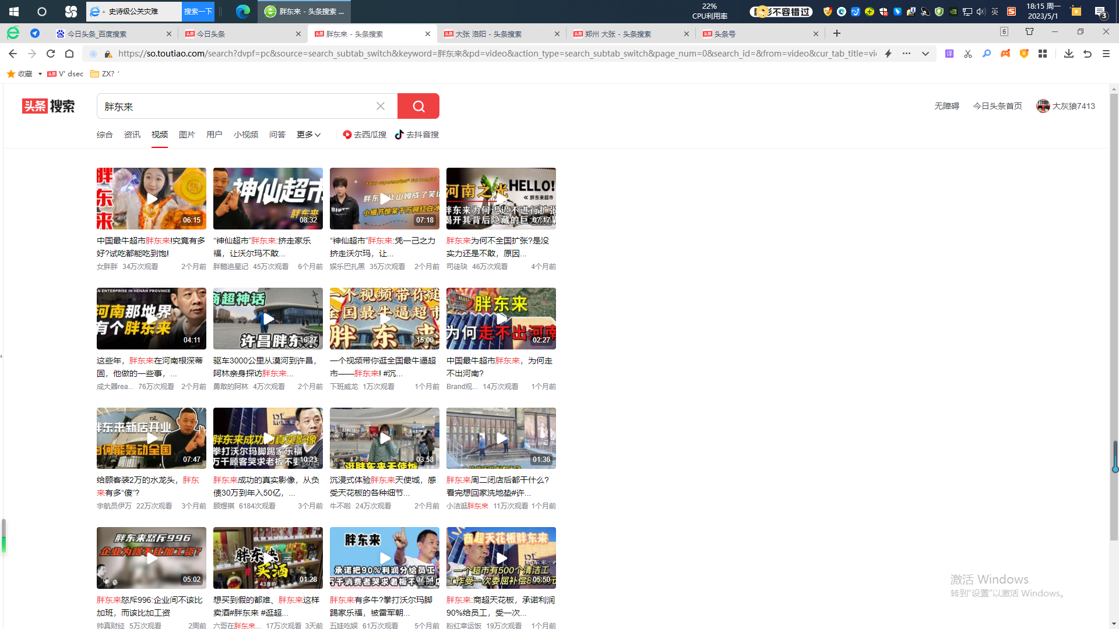
Task: Clear the search box with X icon
Action: click(381, 106)
